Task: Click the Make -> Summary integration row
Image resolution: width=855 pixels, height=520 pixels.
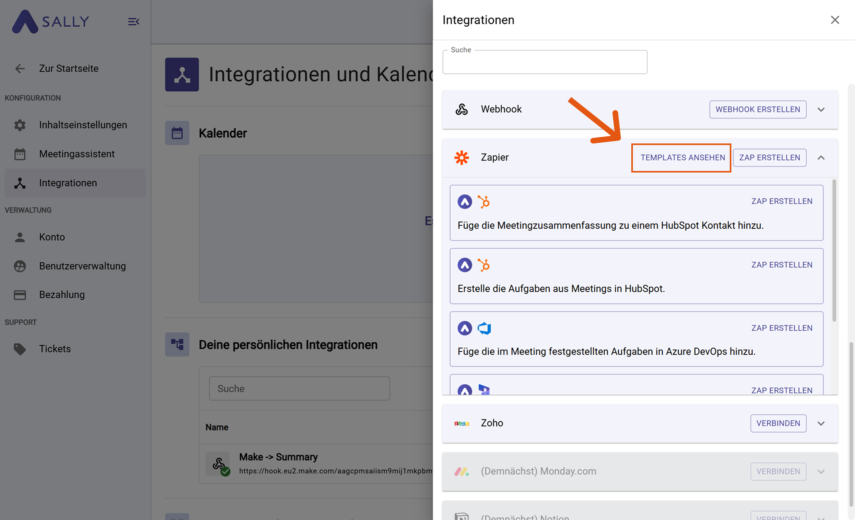Action: (x=316, y=464)
